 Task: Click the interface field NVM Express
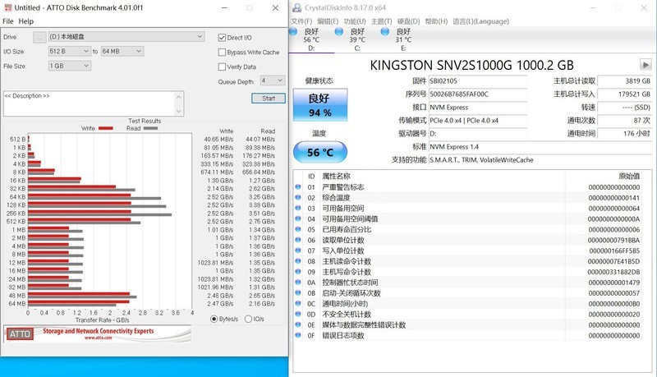478,108
